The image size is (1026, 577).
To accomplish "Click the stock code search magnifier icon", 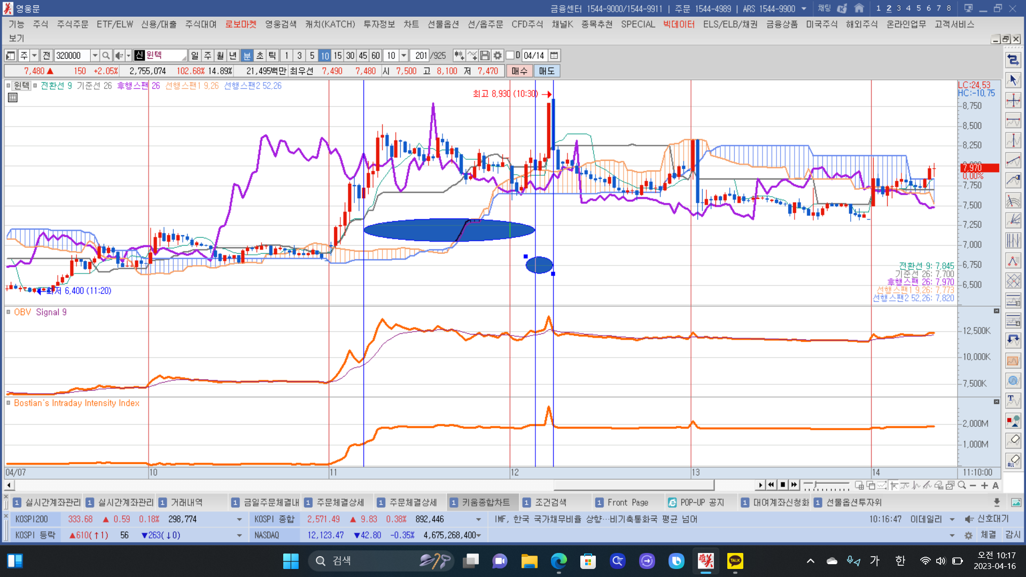I will pos(106,56).
